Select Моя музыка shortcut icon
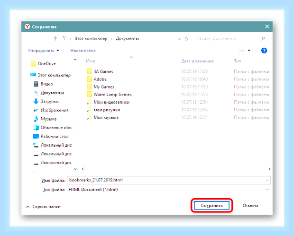Image resolution: width=294 pixels, height=236 pixels. click(x=90, y=117)
